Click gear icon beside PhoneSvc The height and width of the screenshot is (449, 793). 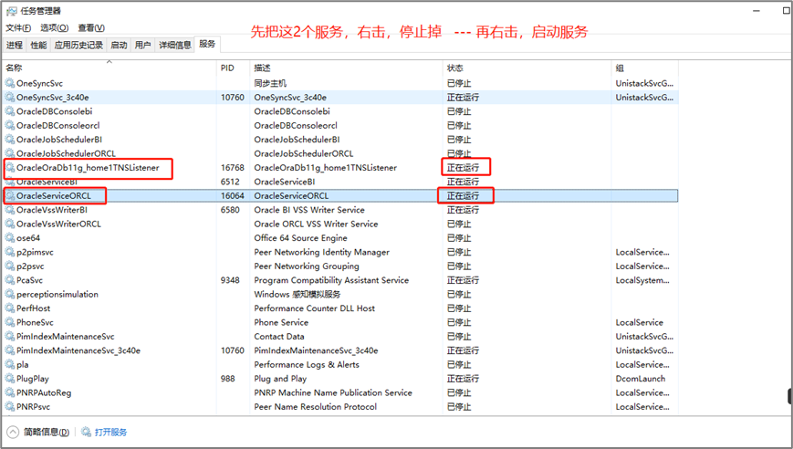10,322
